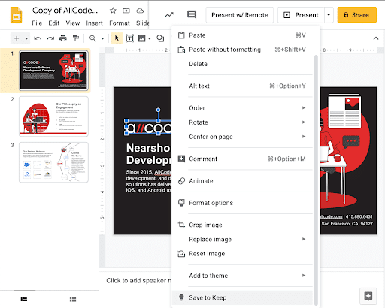The image size is (385, 308).
Task: Open the View menu
Action: [x=73, y=23]
